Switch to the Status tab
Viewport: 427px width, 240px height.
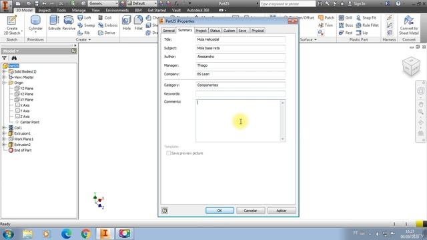click(215, 31)
